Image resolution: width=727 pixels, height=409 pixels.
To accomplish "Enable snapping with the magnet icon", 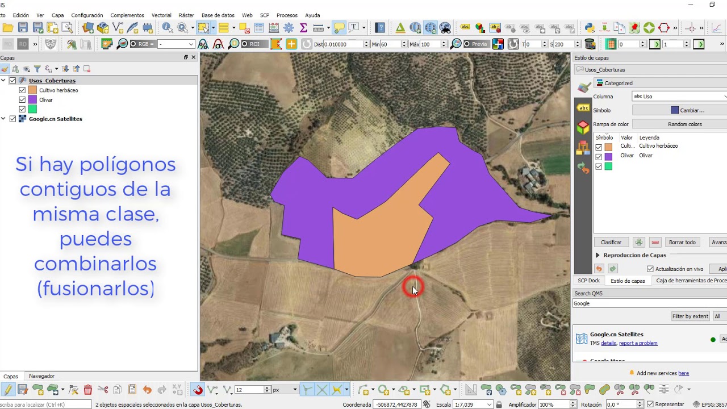I will coord(197,390).
